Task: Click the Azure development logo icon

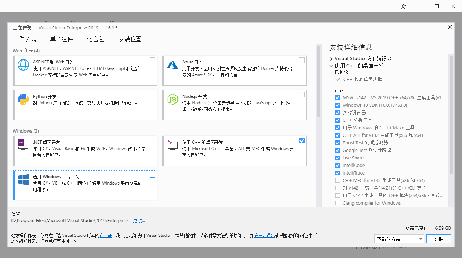Action: tap(173, 64)
